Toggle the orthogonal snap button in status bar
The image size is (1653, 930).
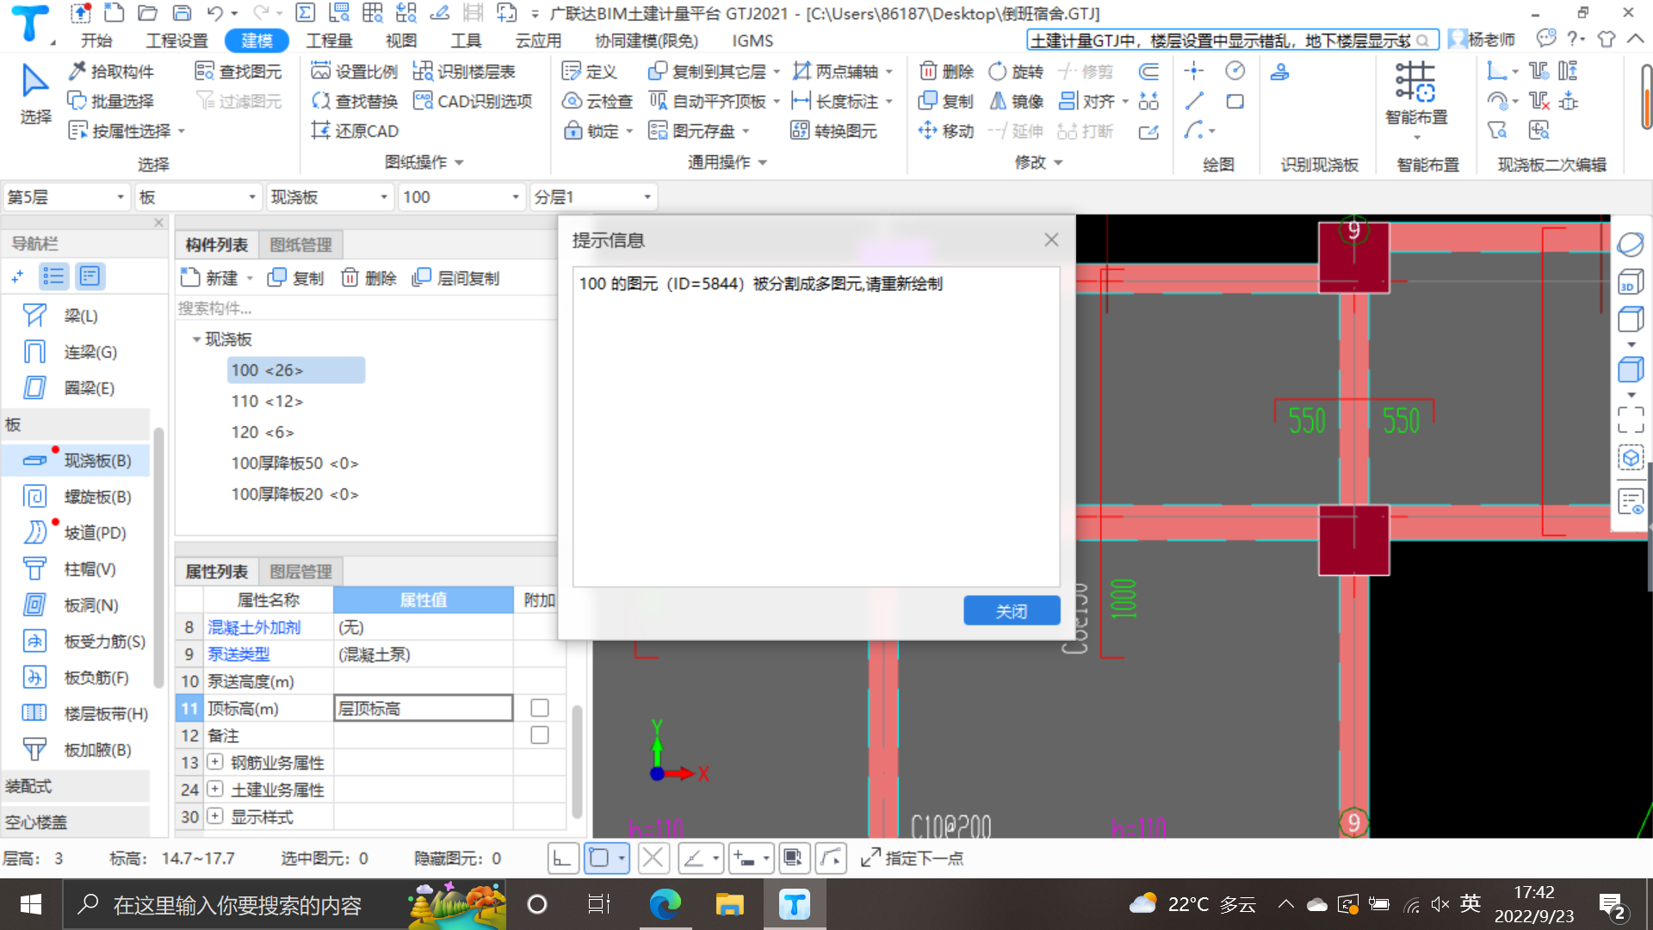point(563,858)
